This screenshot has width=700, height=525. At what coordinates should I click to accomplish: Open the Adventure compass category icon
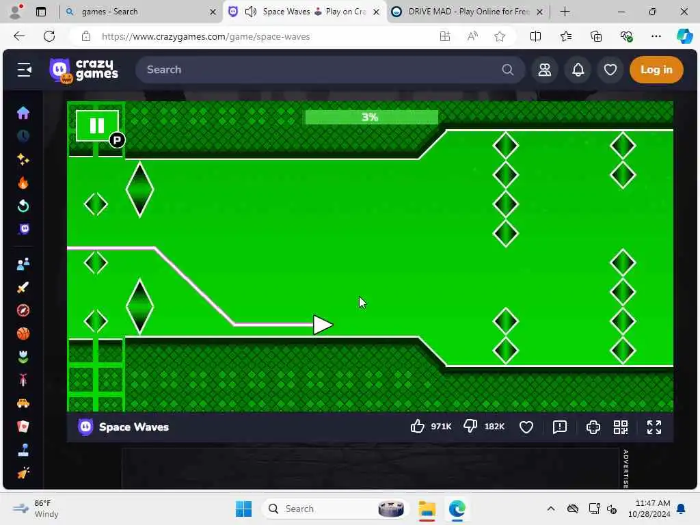pos(23,310)
